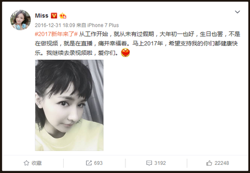Click the 3192 comments count
250x173 pixels.
pos(160,163)
